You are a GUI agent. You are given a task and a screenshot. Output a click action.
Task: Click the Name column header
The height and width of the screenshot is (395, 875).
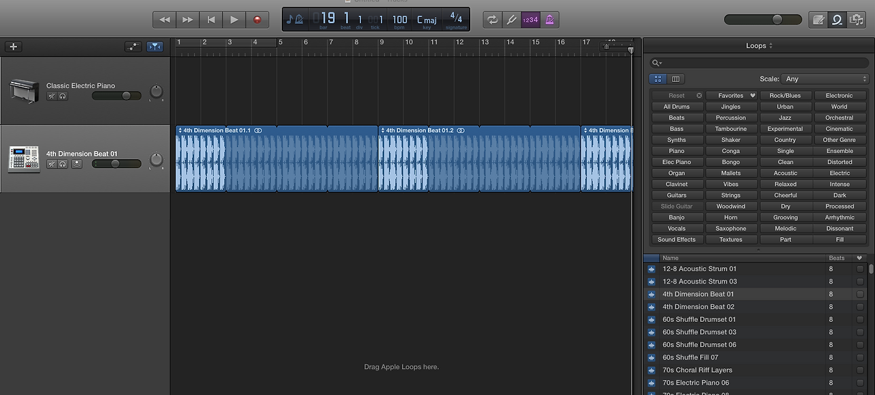pyautogui.click(x=742, y=258)
